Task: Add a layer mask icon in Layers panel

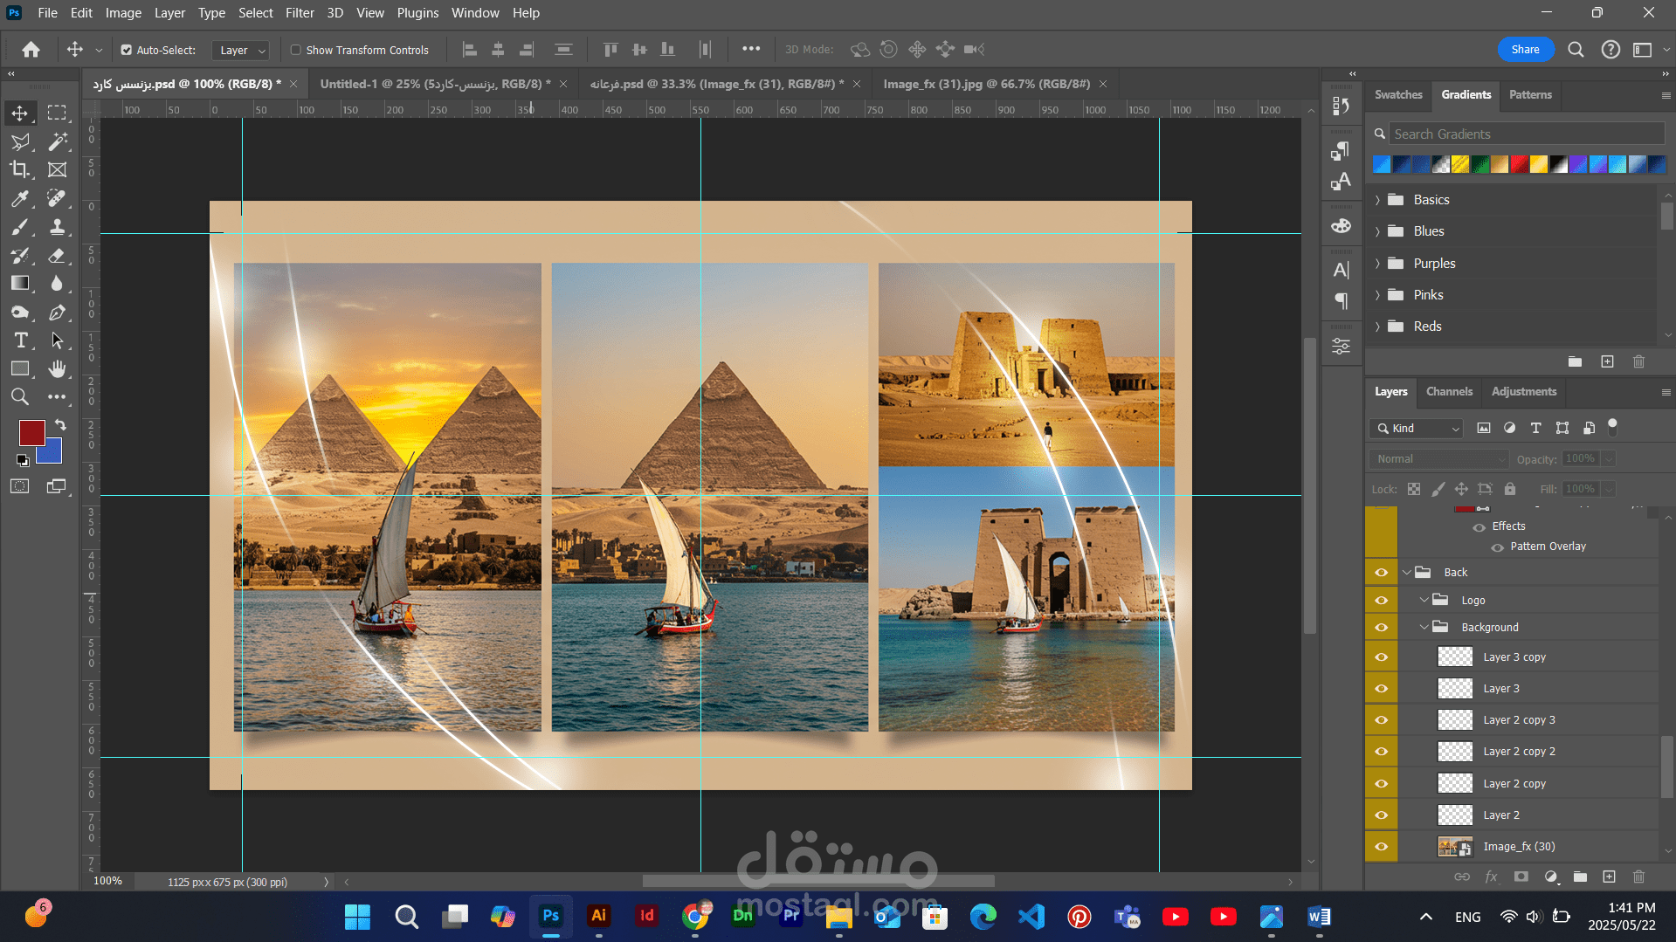Action: [1521, 877]
